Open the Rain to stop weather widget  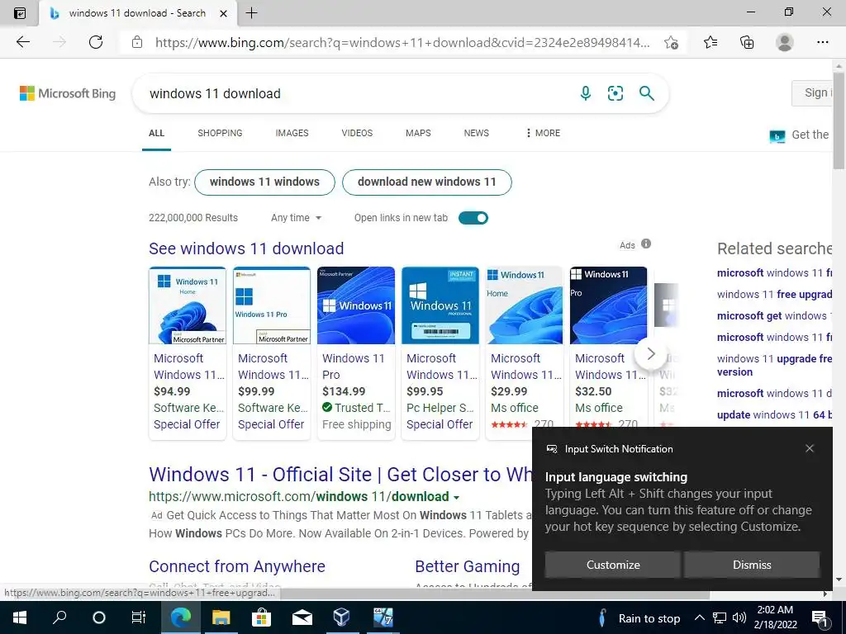coord(640,617)
